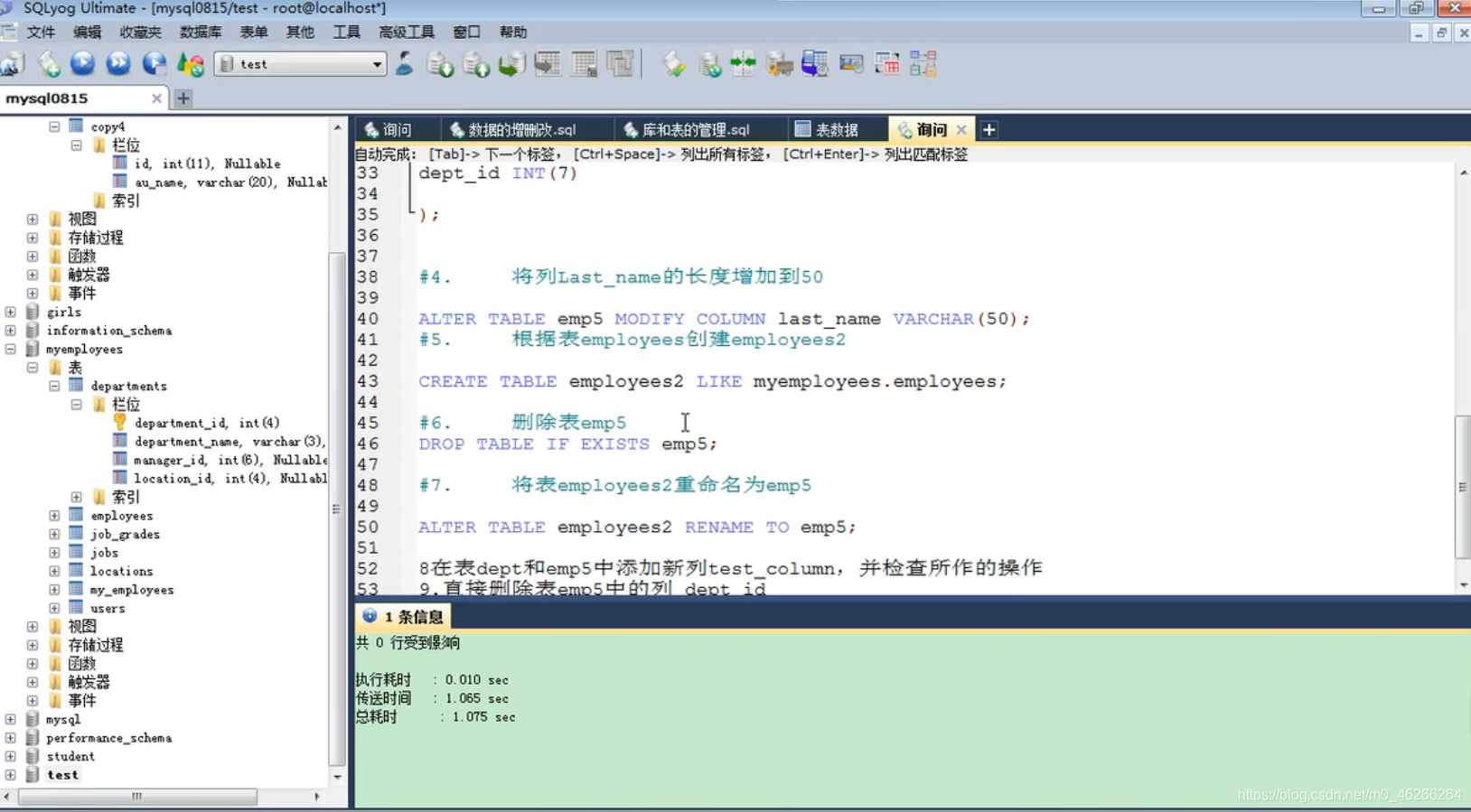Select the test database in tree

62,775
